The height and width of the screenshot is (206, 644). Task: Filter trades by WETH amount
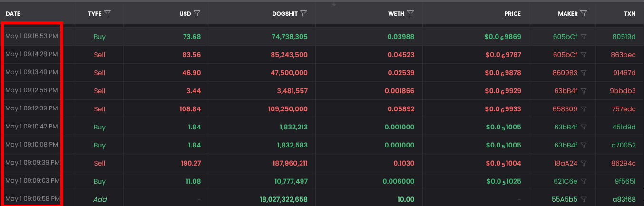411,14
